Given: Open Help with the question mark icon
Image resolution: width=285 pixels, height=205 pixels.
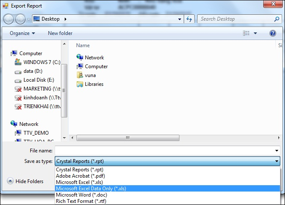Looking at the screenshot, I should click(x=273, y=33).
